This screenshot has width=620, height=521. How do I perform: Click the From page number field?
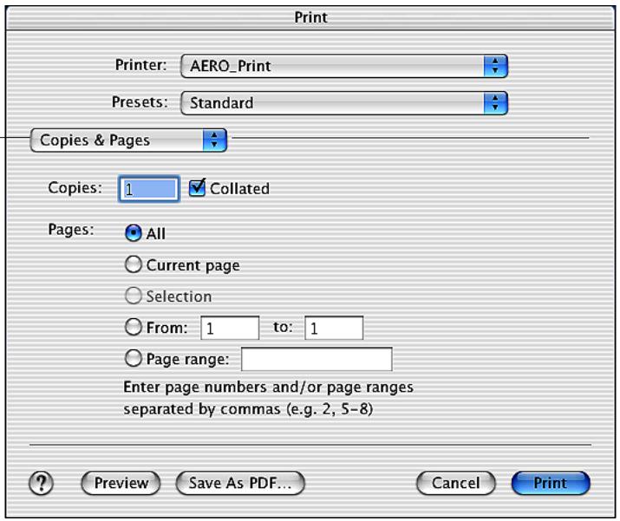[x=230, y=328]
